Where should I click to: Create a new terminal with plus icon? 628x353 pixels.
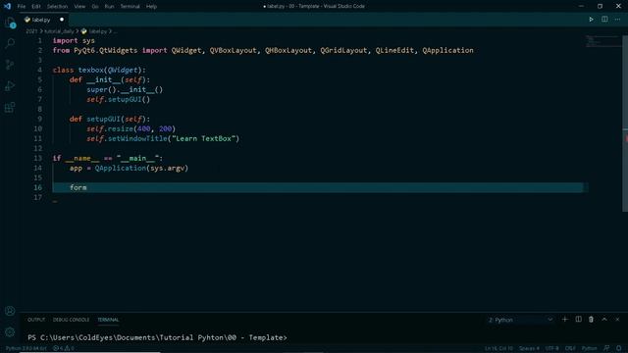(565, 320)
